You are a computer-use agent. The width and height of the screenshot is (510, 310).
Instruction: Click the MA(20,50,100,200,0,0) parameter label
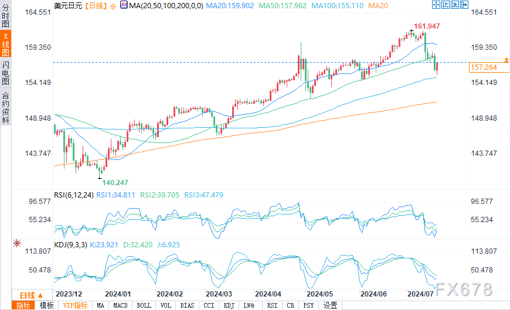[166, 5]
